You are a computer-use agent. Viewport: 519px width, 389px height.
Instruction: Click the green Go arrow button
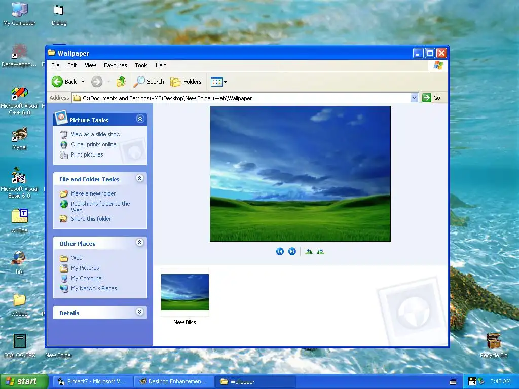(427, 98)
